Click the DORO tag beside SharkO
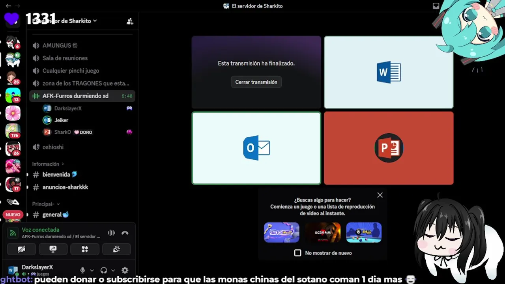This screenshot has height=284, width=505. (x=83, y=132)
